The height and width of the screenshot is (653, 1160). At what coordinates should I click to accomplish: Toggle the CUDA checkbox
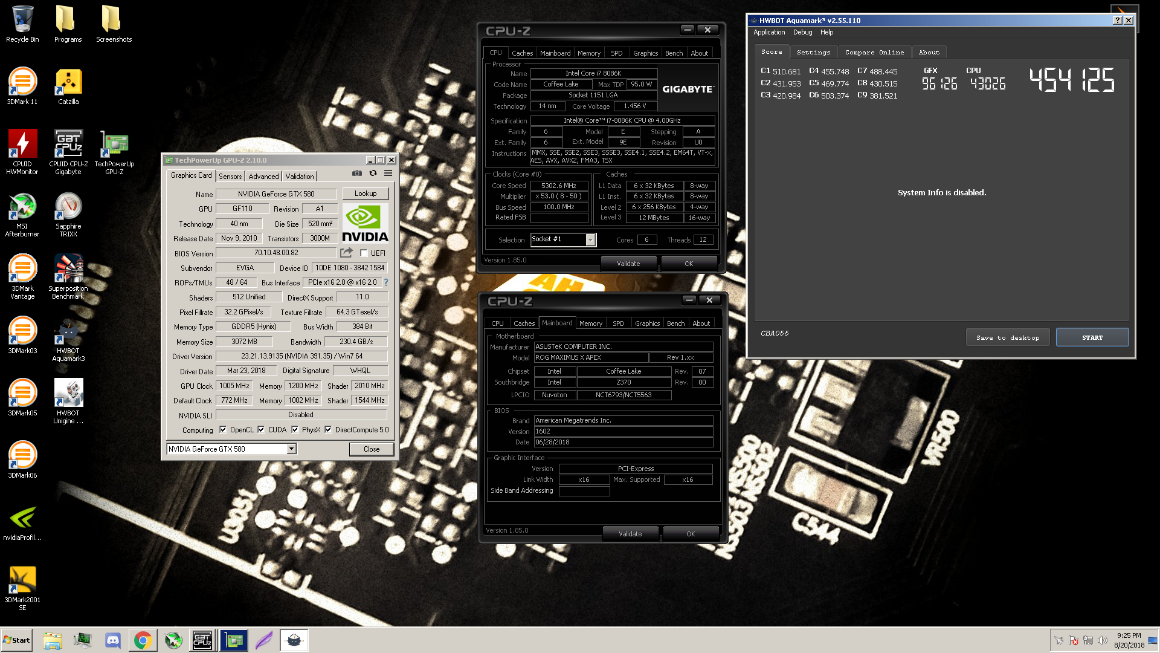(x=261, y=430)
